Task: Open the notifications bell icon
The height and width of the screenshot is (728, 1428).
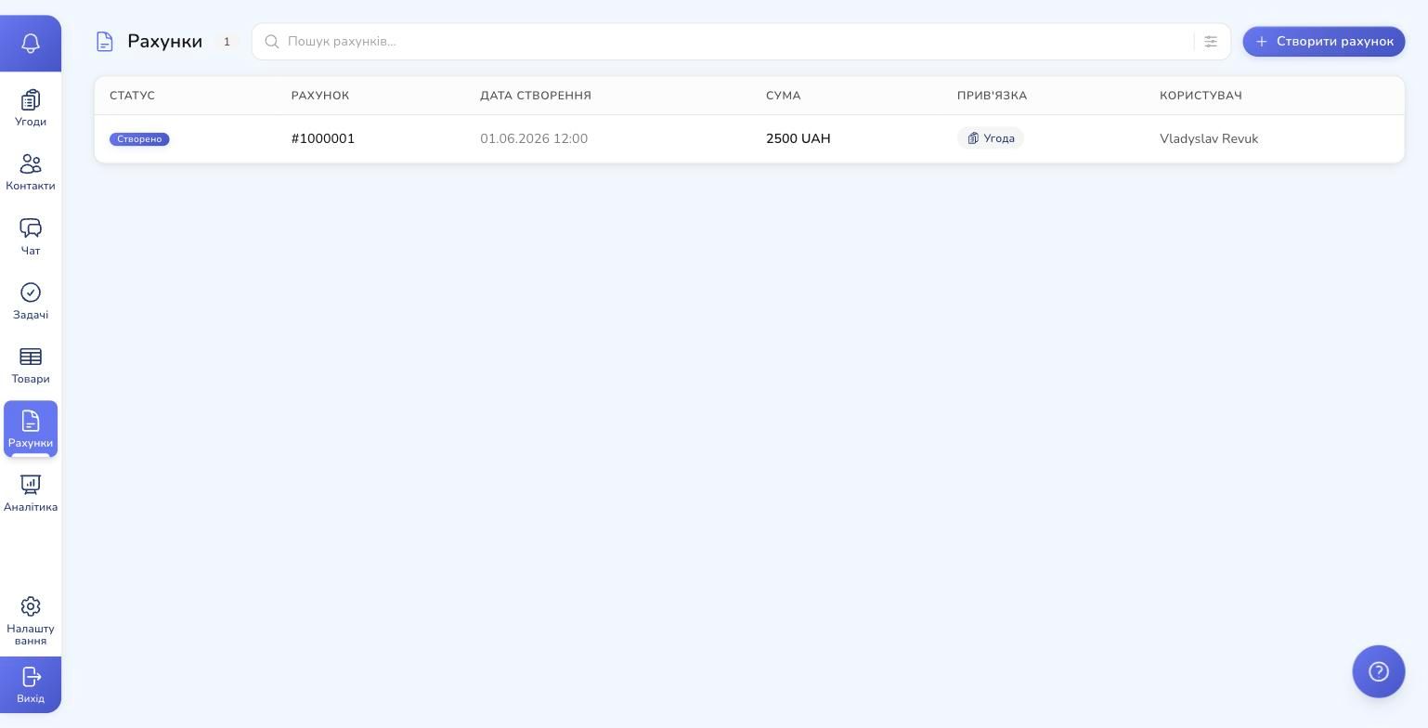Action: pos(31,43)
